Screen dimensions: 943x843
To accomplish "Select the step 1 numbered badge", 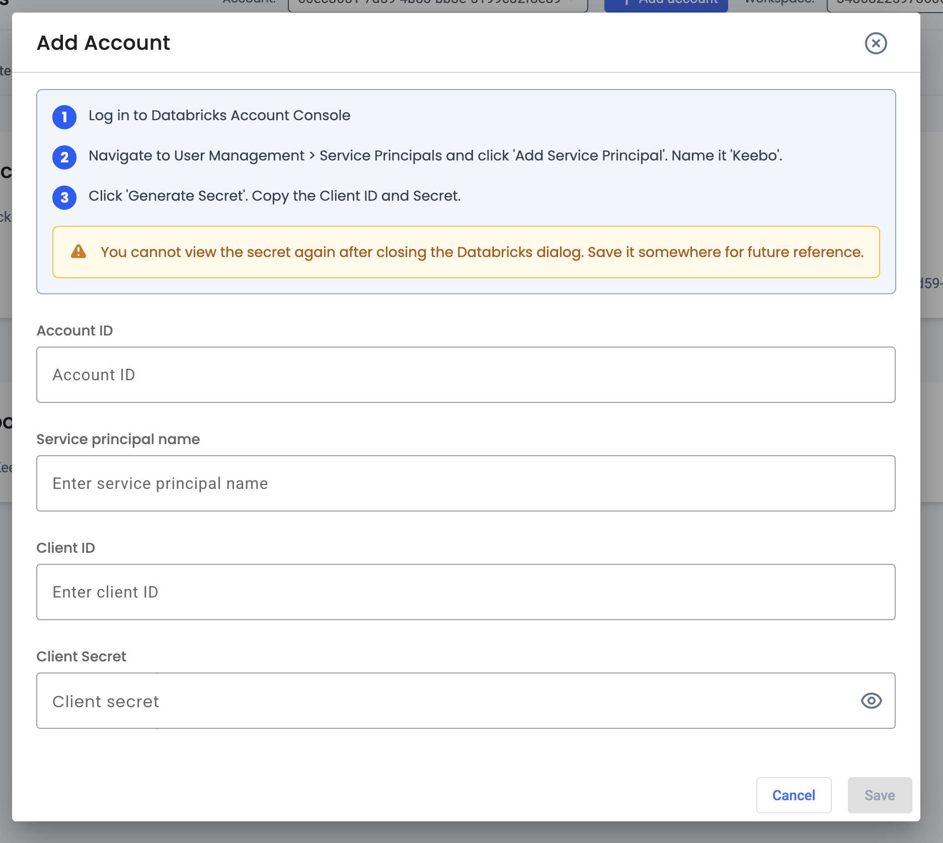I will click(x=64, y=117).
